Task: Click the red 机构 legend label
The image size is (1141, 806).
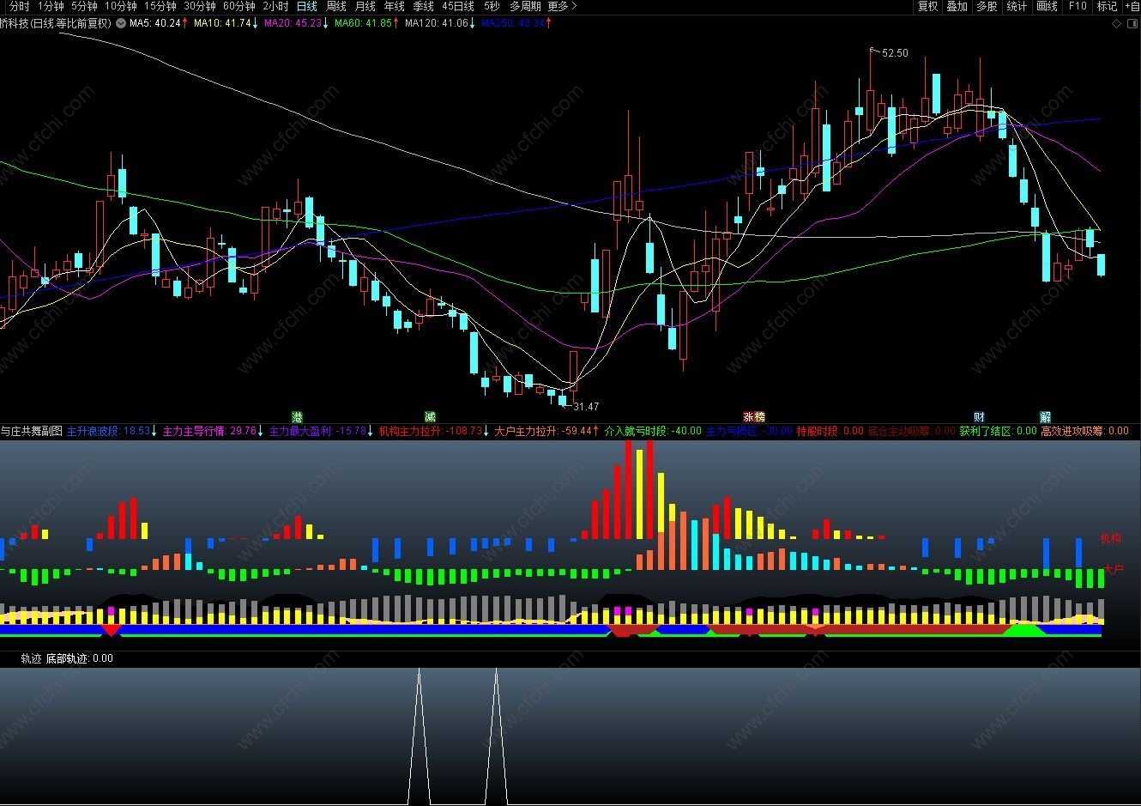Action: click(x=1111, y=539)
